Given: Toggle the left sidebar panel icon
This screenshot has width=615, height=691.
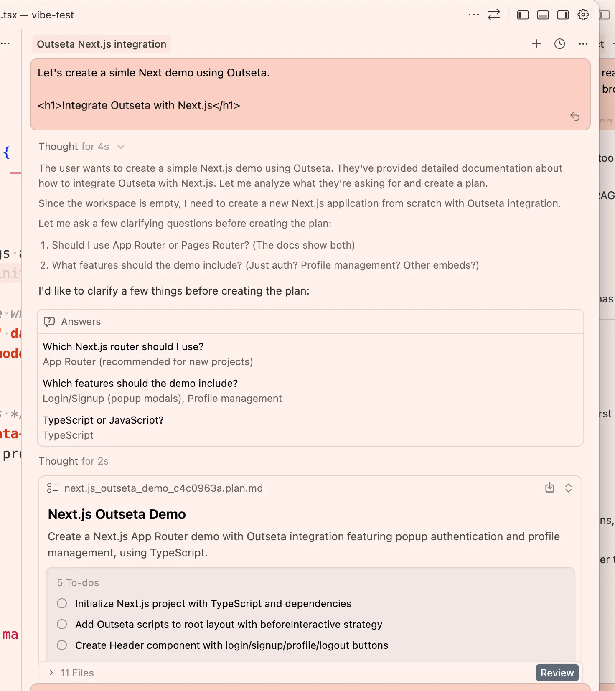Looking at the screenshot, I should pos(523,15).
